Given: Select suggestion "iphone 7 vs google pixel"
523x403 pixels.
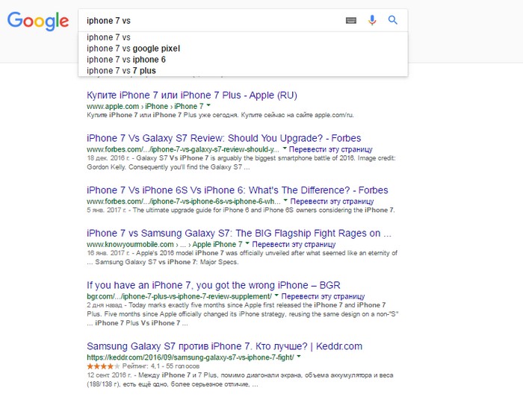Looking at the screenshot, I should pyautogui.click(x=133, y=49).
